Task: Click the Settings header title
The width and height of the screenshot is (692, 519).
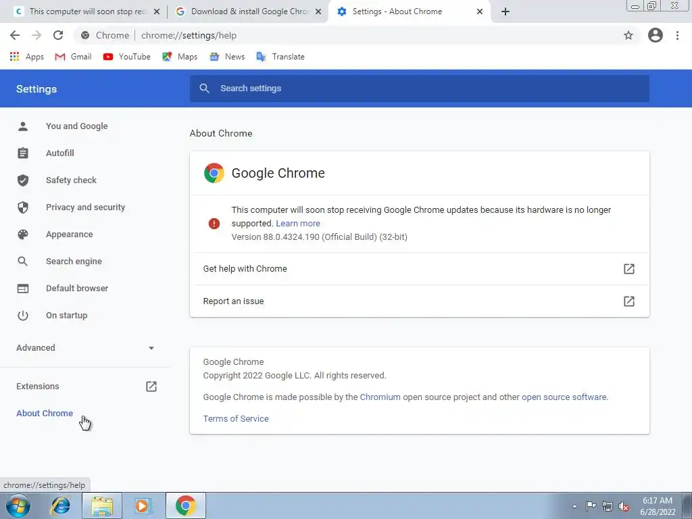Action: coord(36,89)
